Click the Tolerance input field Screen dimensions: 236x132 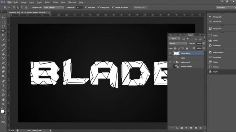(79, 7)
